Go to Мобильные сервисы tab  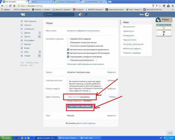[132, 49]
